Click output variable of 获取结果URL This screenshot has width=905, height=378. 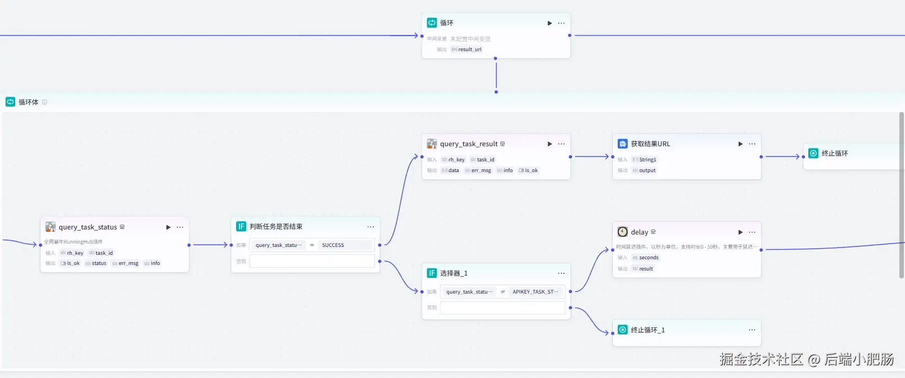tap(644, 170)
